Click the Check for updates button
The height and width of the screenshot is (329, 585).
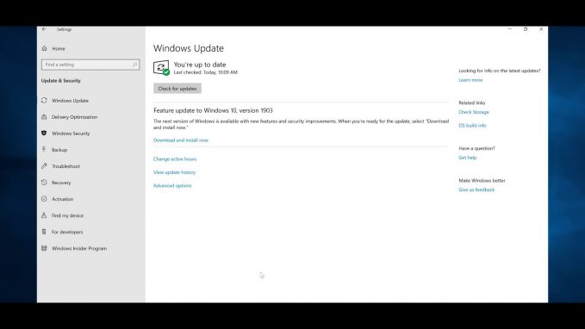pos(177,89)
